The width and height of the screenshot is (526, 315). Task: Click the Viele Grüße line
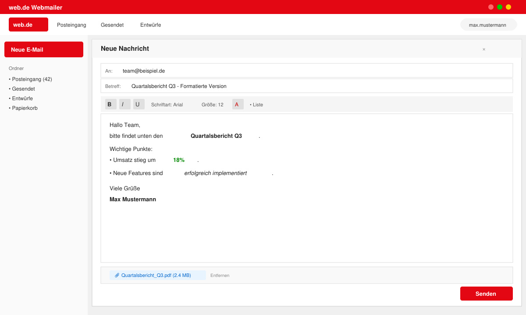click(125, 189)
